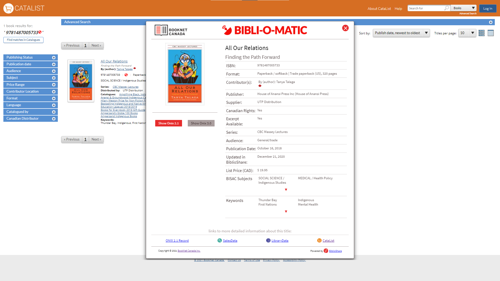The height and width of the screenshot is (281, 500).
Task: Go to Next page in bottom pager
Action: click(96, 139)
